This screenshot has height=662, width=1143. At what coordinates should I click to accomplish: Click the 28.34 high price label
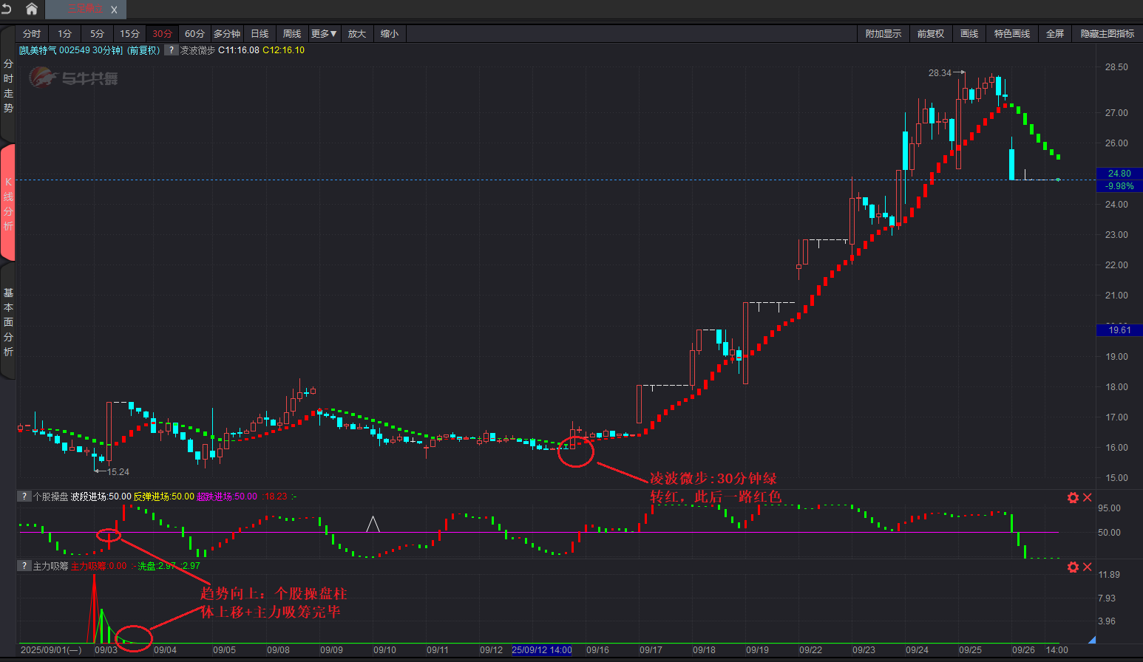(x=940, y=73)
